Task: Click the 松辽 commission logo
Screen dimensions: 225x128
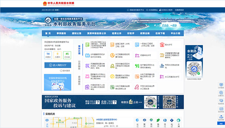Action: point(172,120)
